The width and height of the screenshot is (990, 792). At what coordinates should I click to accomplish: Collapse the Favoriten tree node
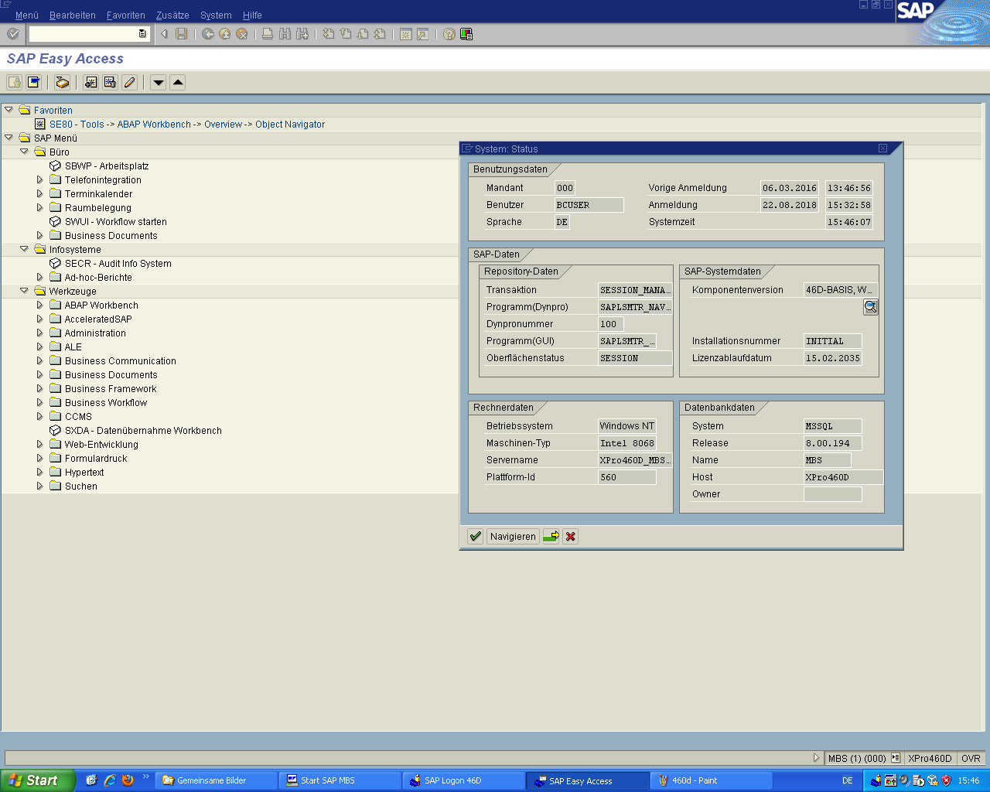point(9,110)
